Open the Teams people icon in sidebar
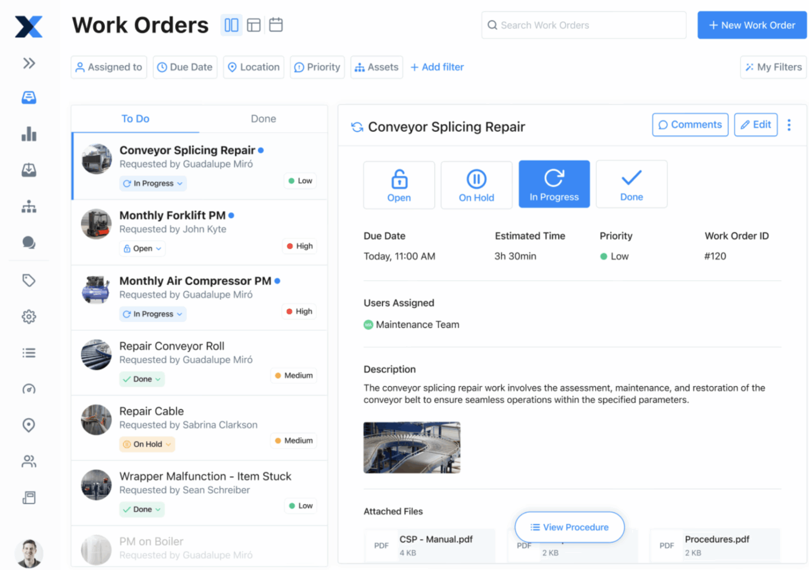The width and height of the screenshot is (809, 570). pyautogui.click(x=28, y=461)
